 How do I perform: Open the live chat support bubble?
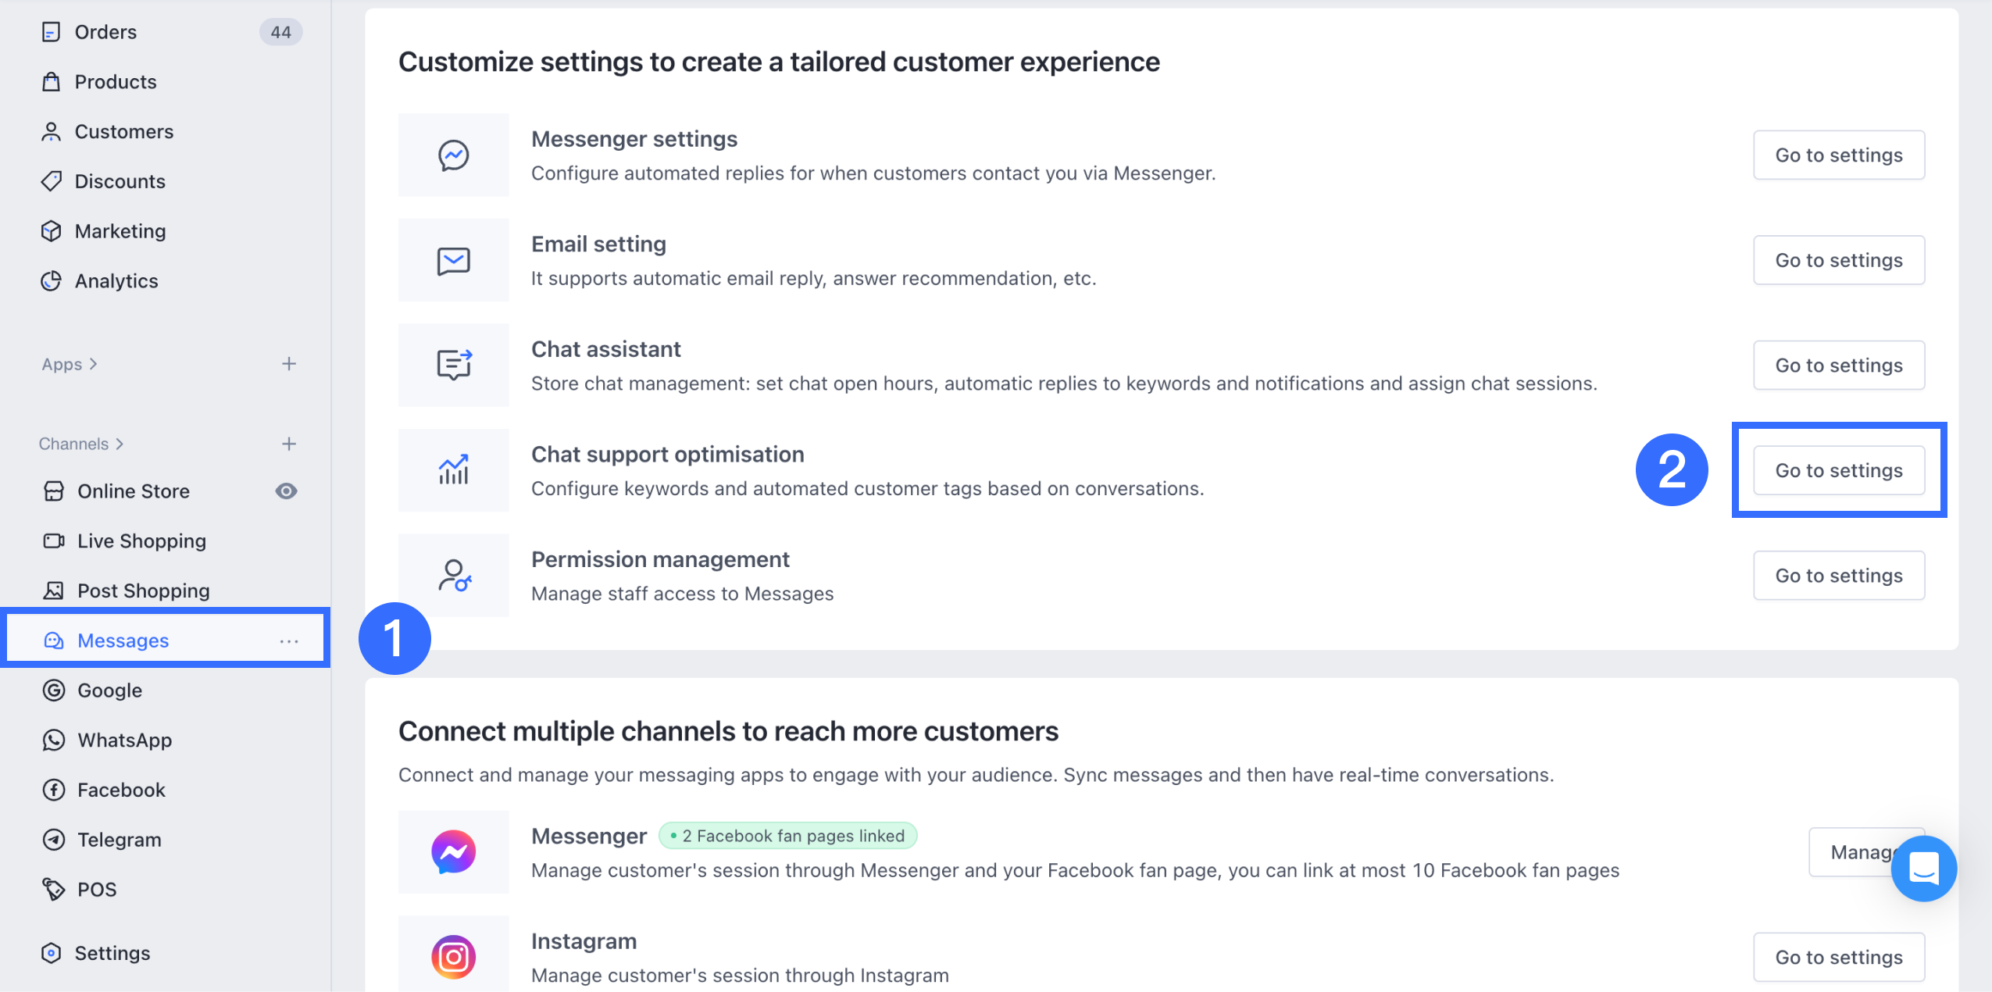pos(1923,868)
